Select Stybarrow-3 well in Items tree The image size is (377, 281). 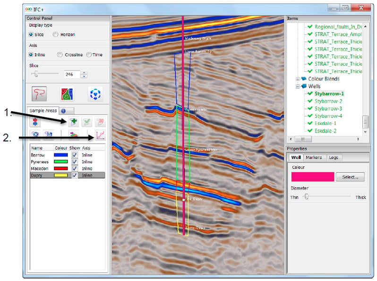[328, 109]
